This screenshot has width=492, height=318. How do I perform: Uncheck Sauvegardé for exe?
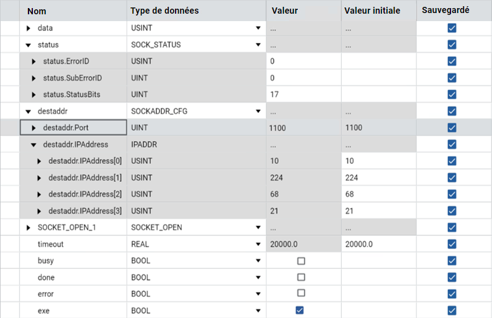[452, 311]
